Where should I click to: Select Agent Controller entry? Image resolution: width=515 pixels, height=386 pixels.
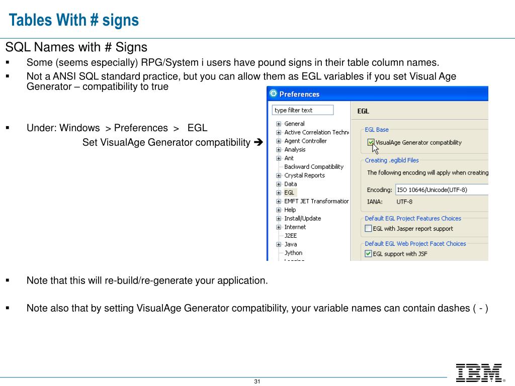pos(305,141)
